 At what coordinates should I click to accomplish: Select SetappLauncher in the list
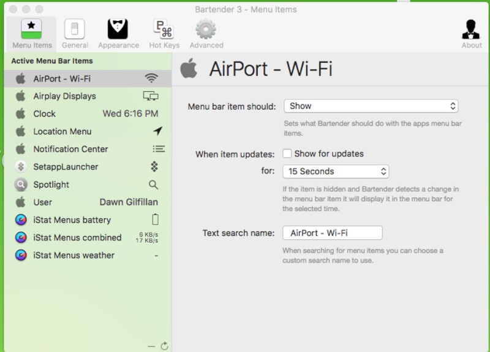tap(88, 167)
